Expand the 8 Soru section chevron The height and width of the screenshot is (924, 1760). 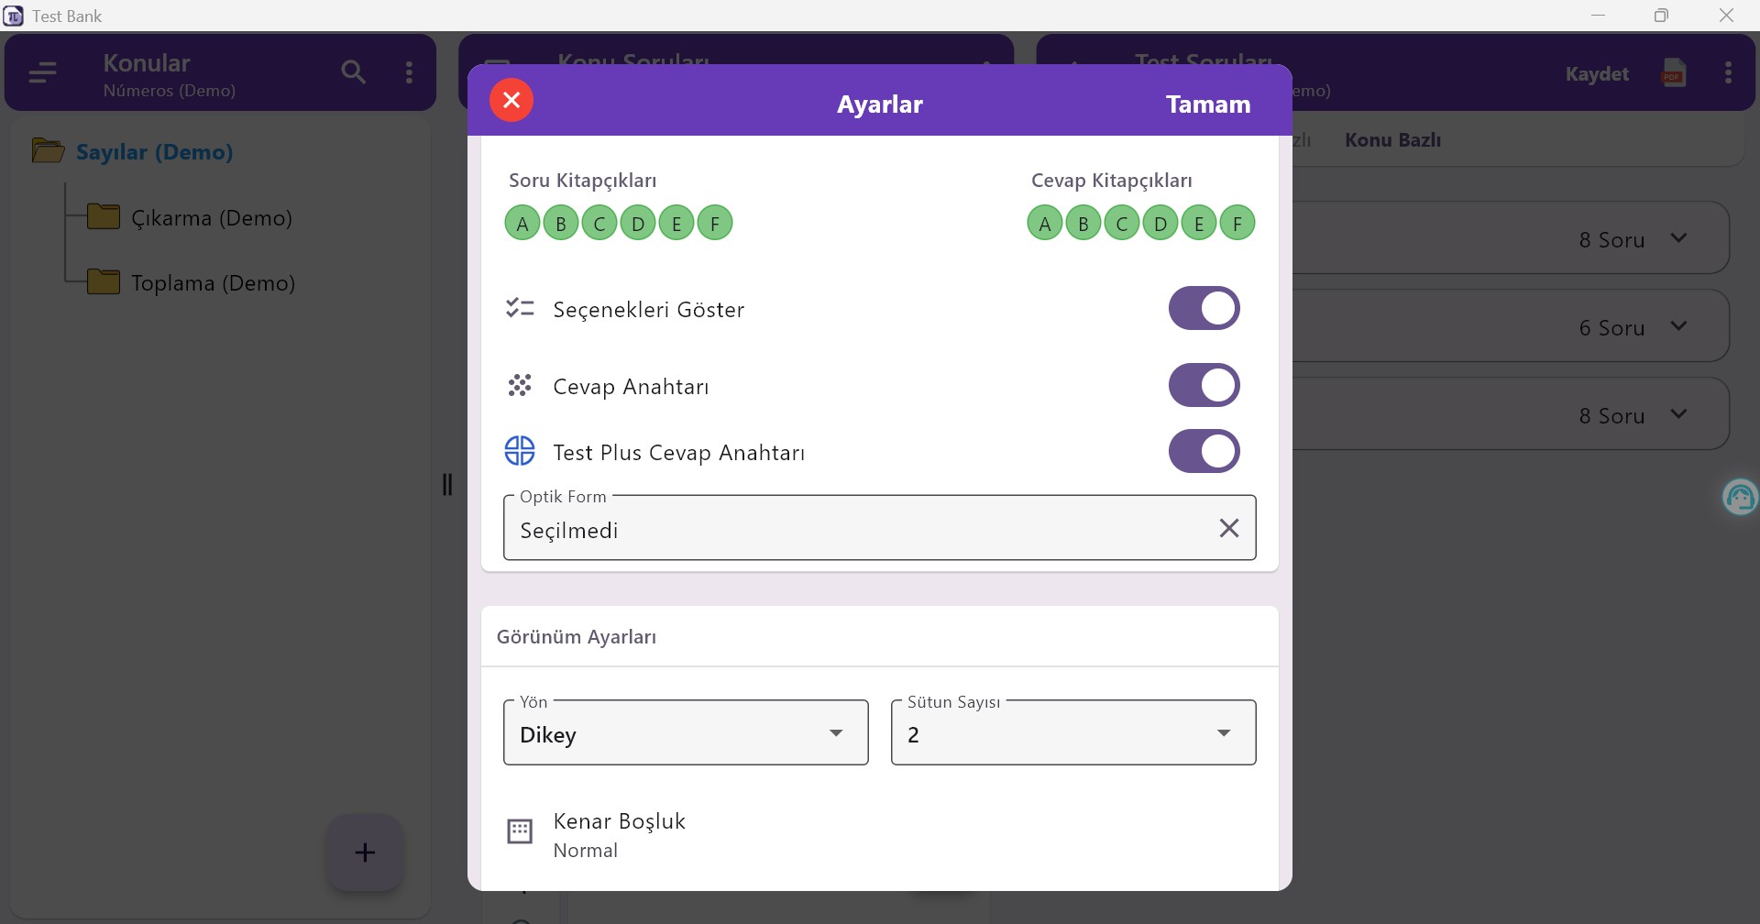[x=1679, y=238]
